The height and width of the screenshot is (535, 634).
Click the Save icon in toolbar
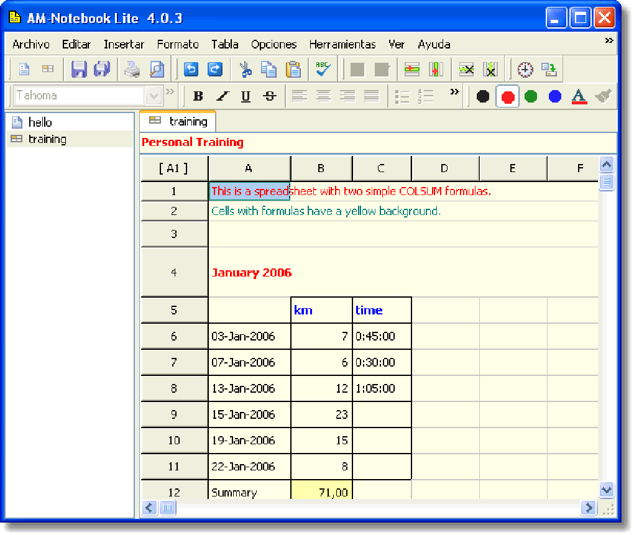[x=79, y=69]
